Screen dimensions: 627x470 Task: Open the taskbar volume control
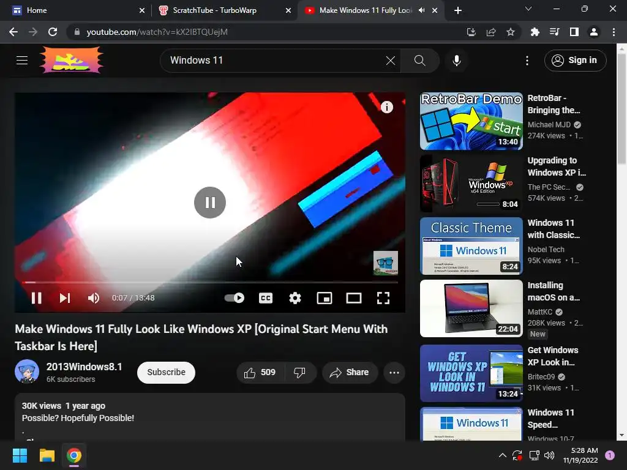(549, 455)
